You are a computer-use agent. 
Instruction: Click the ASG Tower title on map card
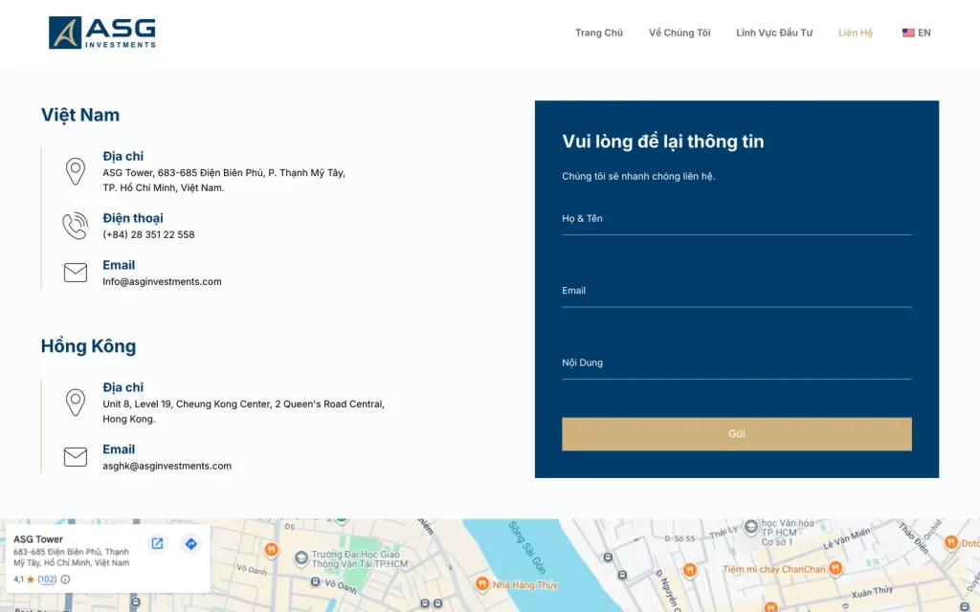38,539
